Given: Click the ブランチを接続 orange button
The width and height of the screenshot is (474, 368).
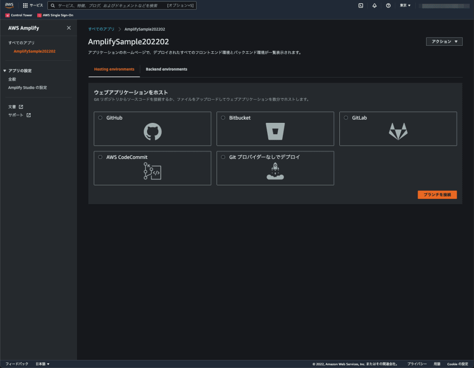Looking at the screenshot, I should [x=437, y=195].
